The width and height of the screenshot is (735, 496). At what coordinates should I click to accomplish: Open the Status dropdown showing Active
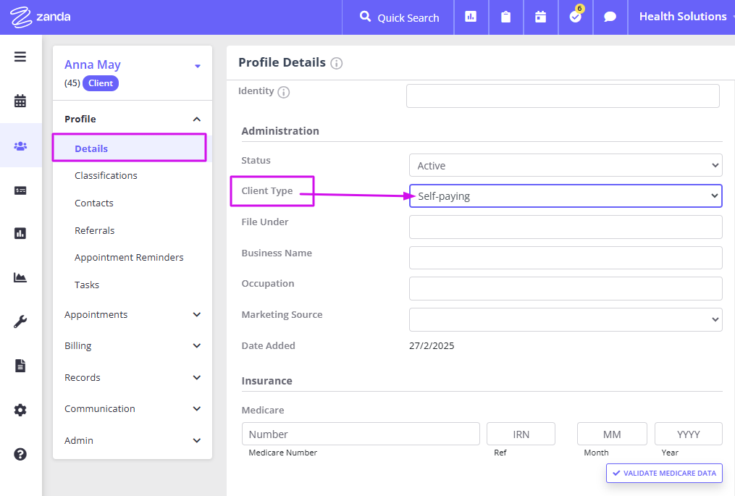(565, 165)
